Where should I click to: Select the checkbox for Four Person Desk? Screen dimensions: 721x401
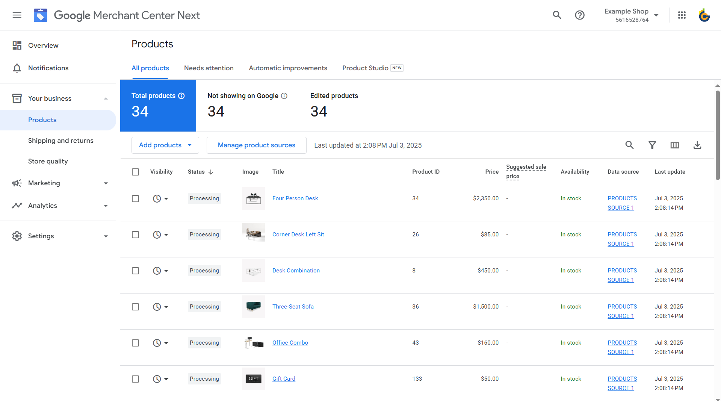(135, 198)
